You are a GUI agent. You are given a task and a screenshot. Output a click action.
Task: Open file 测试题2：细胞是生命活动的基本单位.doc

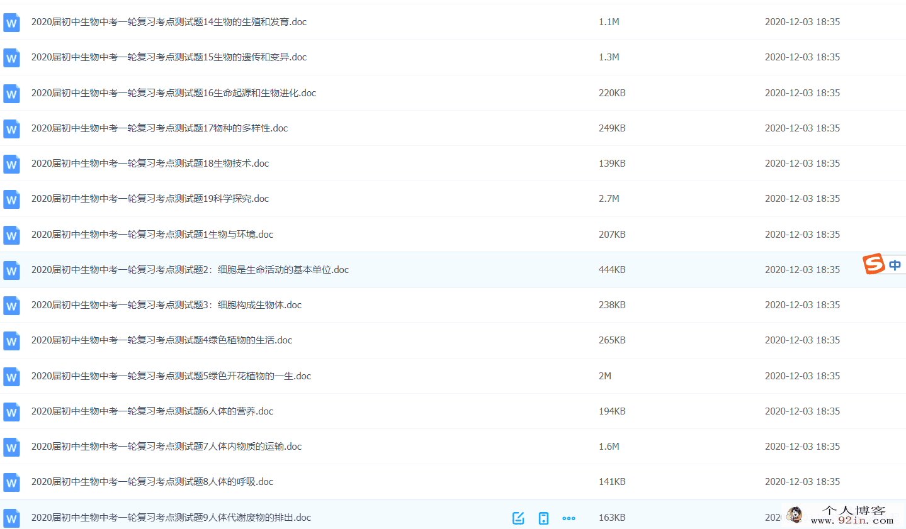tap(190, 269)
